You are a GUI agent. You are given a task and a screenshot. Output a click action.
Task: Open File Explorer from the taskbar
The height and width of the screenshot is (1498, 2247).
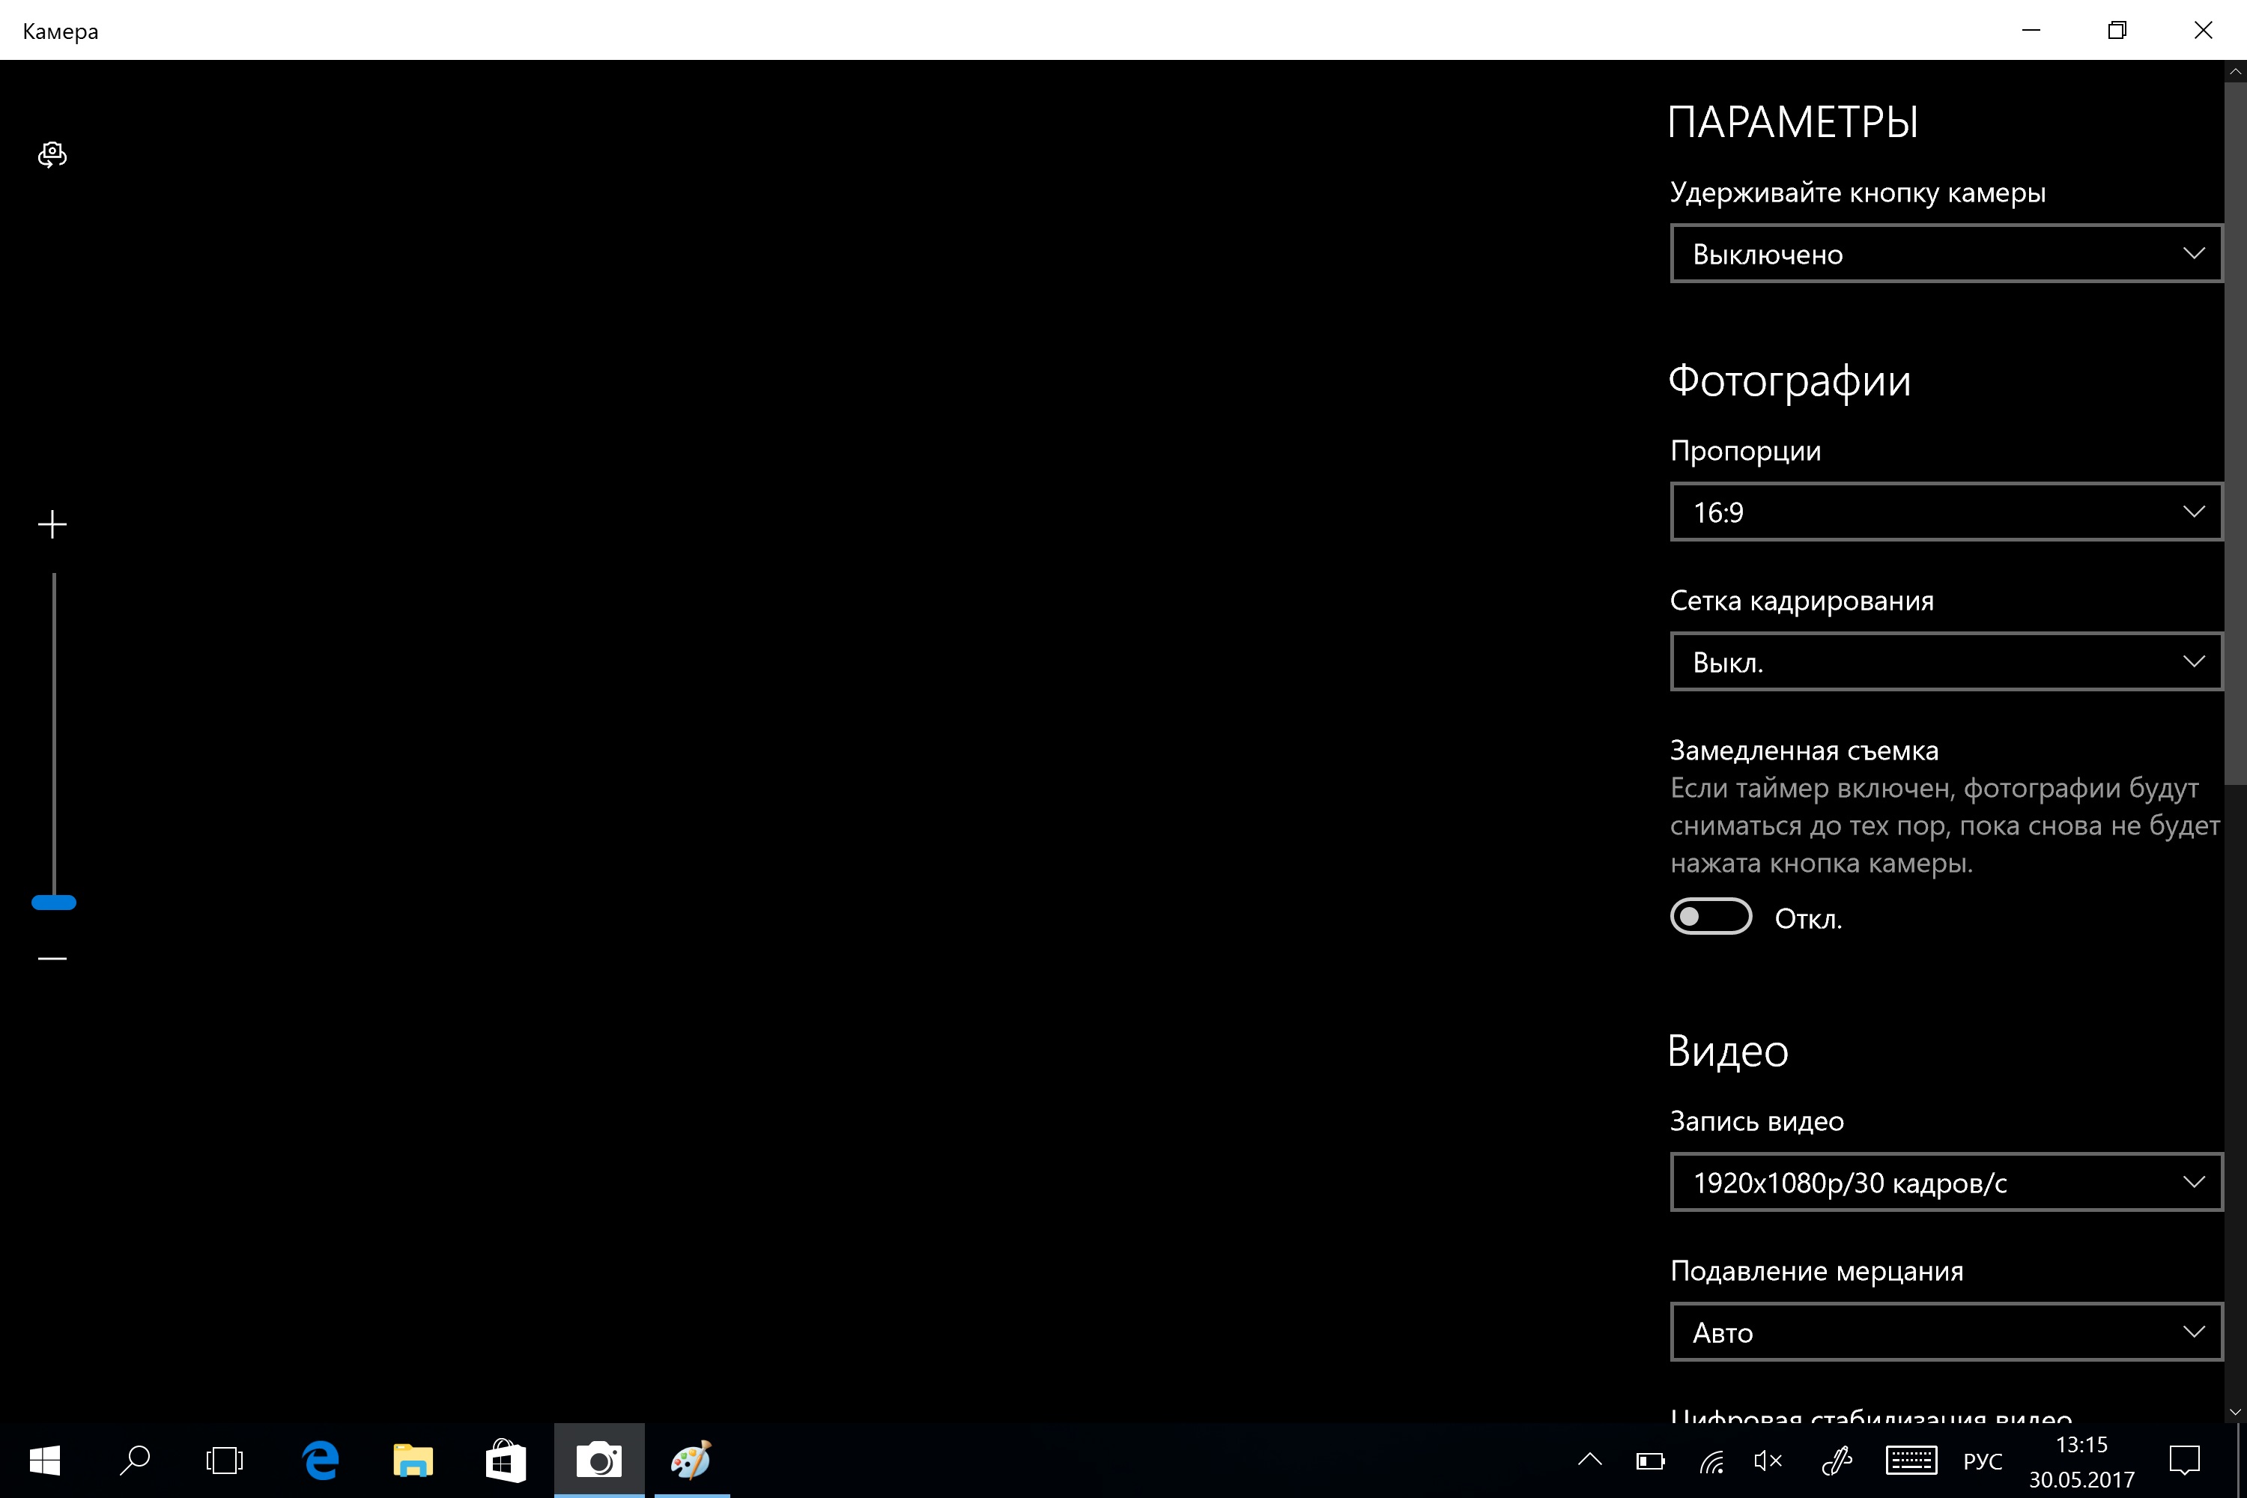(413, 1460)
